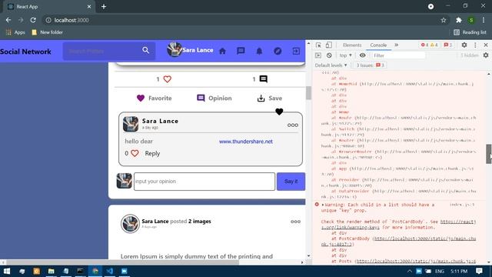The image size is (492, 277).
Task: Click the console vertical scrollbar thumb
Action: (489, 154)
